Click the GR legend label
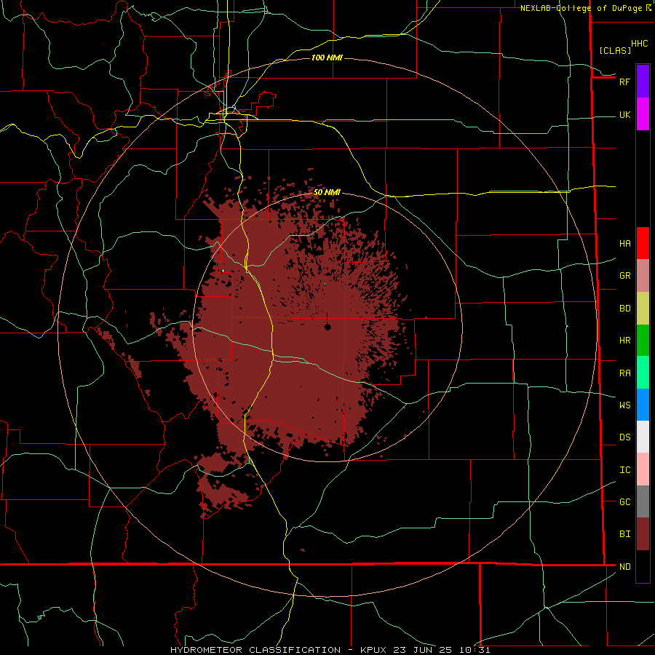This screenshot has height=655, width=655. click(x=624, y=275)
